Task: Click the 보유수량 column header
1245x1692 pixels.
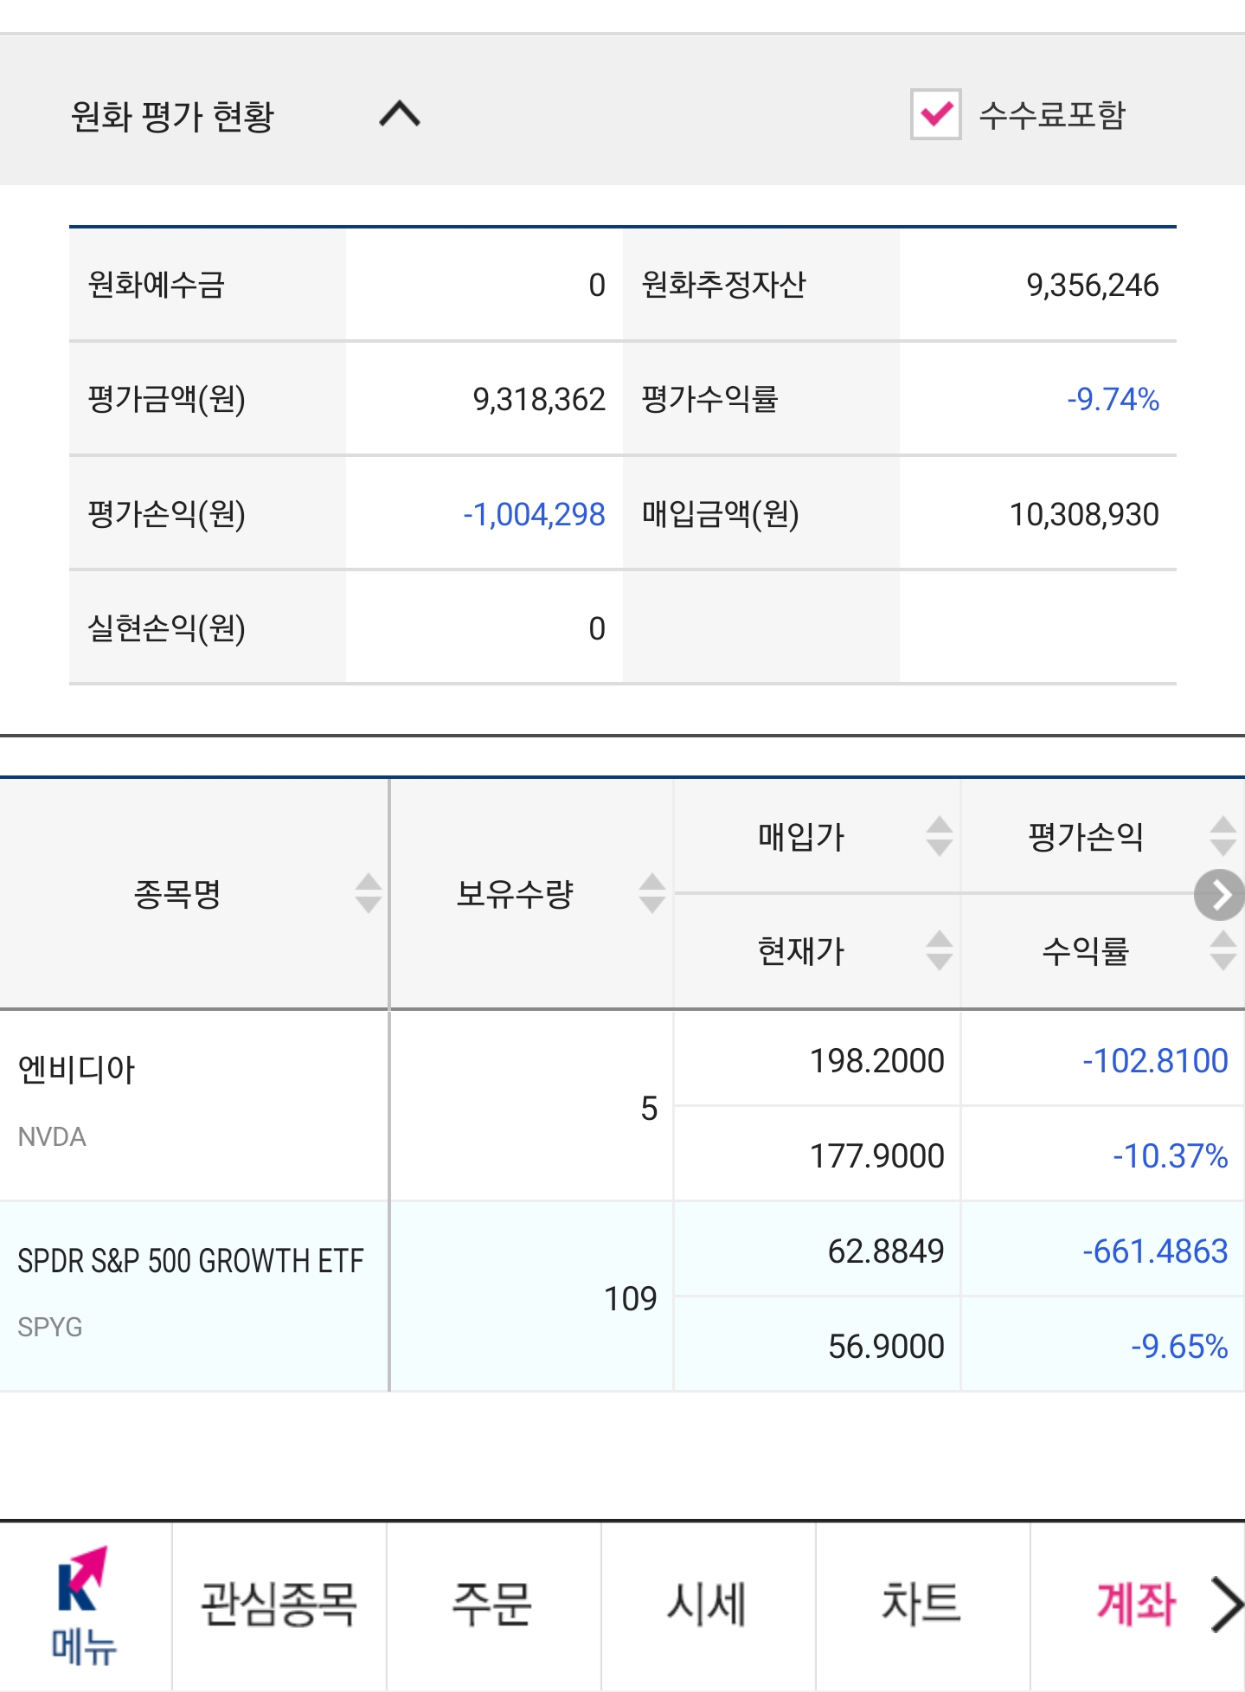Action: [x=515, y=893]
